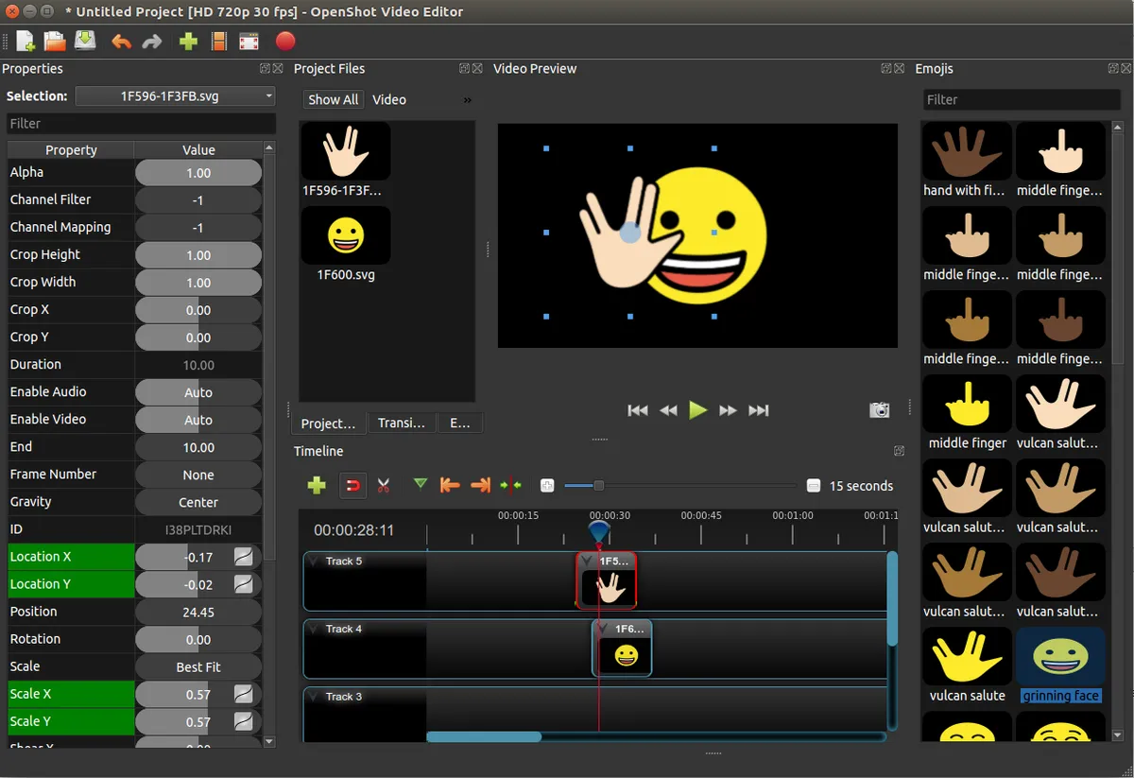Add a marker with the green triangle icon
This screenshot has width=1134, height=778.
(x=421, y=484)
